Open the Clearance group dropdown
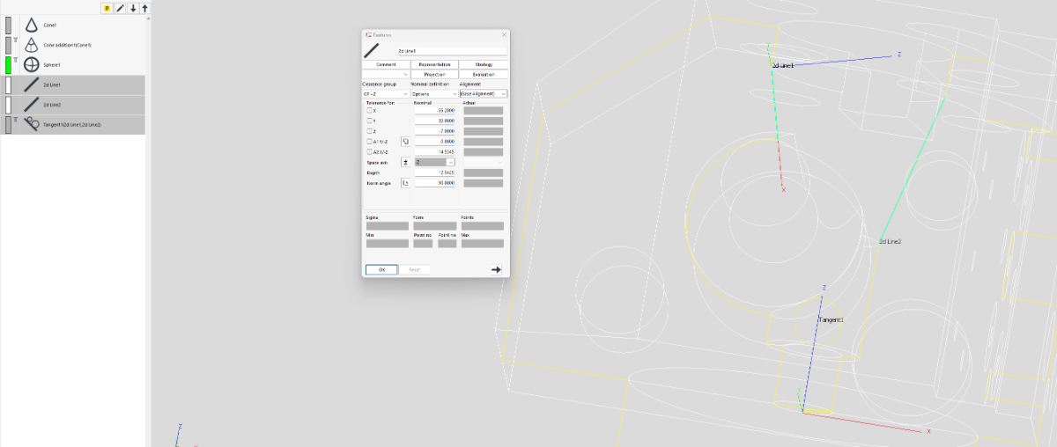The image size is (1057, 447). click(386, 93)
